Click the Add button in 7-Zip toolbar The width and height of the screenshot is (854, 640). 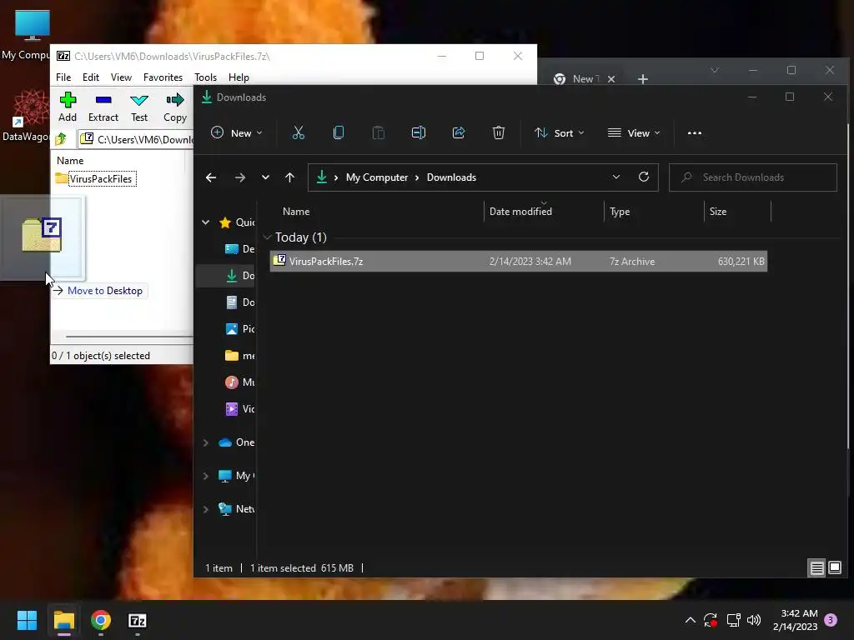click(68, 107)
